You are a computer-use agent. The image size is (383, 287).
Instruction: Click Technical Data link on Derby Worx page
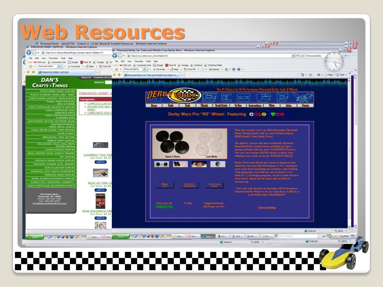[x=164, y=207]
